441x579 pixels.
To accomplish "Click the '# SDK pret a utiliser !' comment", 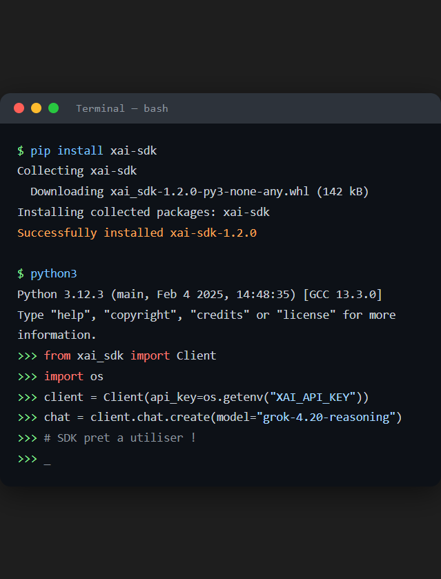I will pyautogui.click(x=119, y=438).
